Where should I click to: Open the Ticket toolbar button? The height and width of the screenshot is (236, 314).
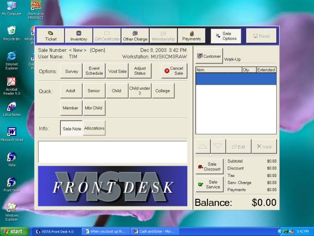click(51, 36)
